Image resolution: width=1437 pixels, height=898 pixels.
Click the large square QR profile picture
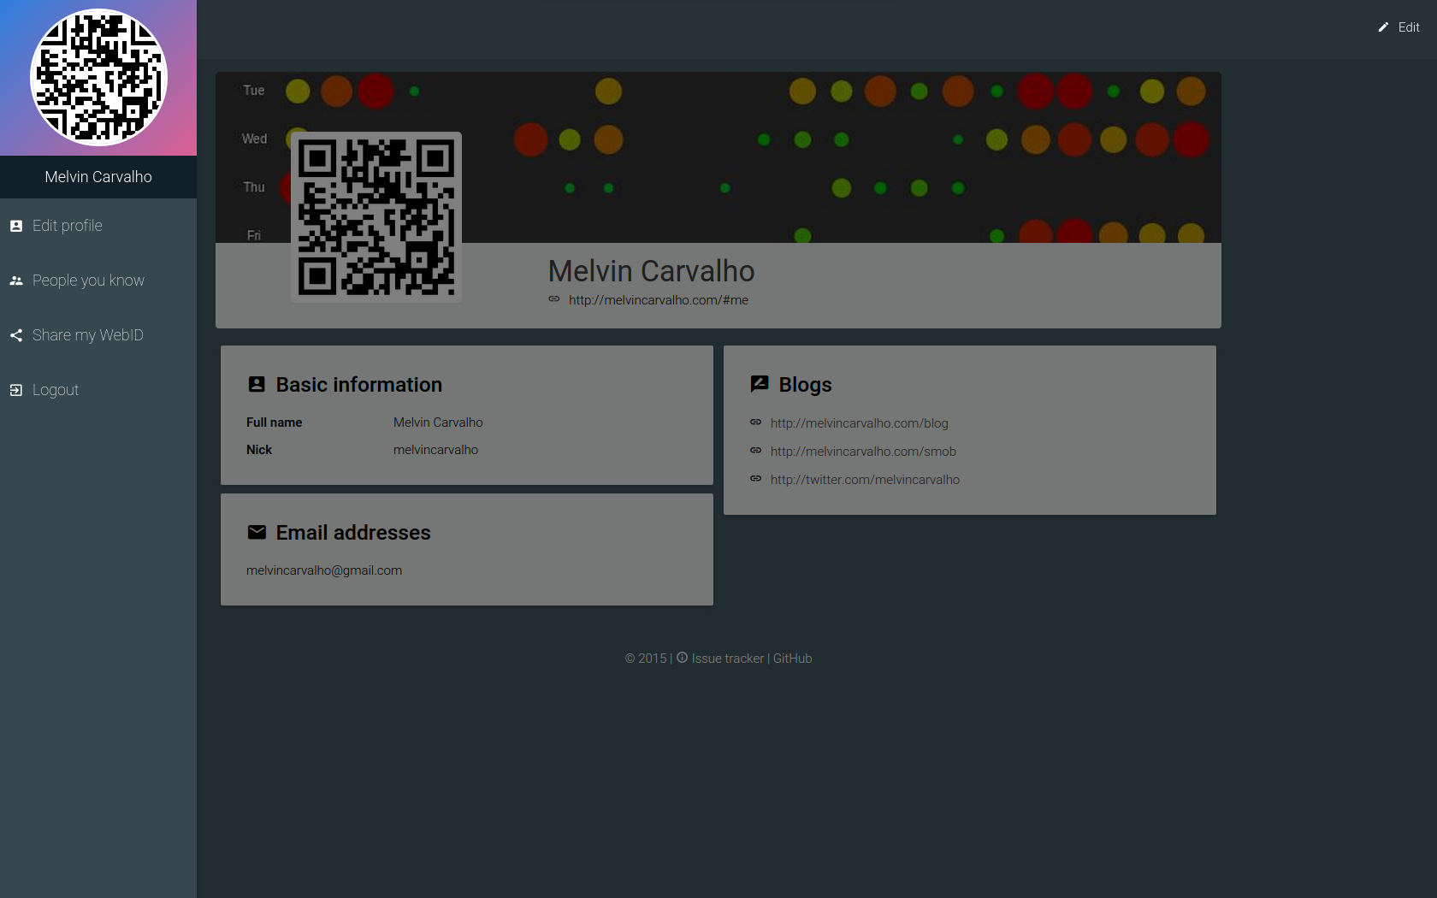376,217
